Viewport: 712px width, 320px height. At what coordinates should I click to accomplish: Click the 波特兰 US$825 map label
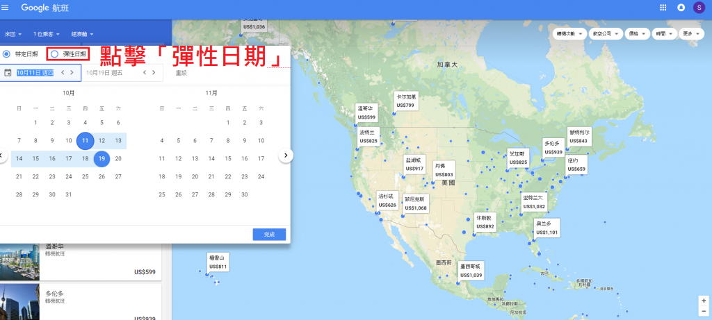369,137
